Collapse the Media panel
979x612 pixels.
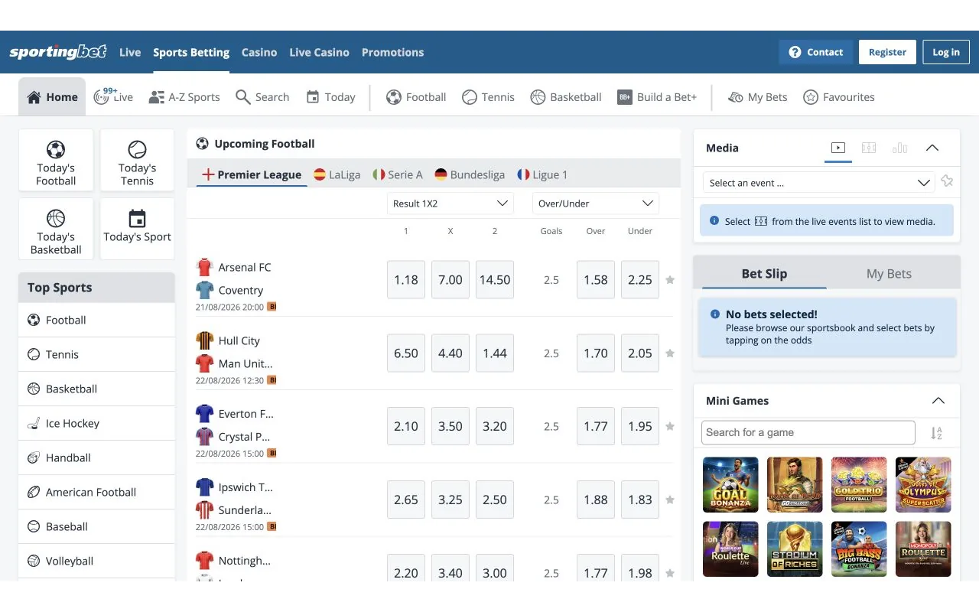(932, 148)
